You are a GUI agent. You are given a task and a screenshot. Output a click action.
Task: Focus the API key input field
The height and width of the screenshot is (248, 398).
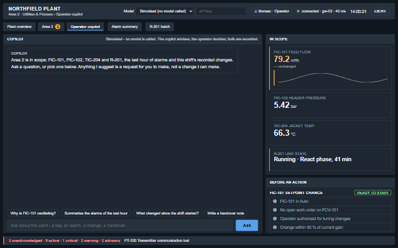point(221,11)
